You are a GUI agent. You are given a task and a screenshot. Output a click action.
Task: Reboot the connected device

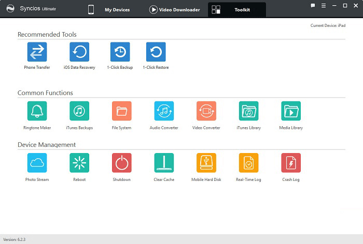click(79, 163)
